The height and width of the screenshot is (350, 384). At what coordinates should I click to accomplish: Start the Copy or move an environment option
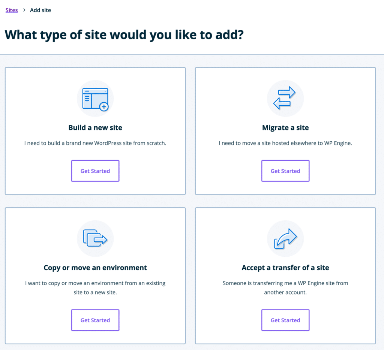[95, 320]
